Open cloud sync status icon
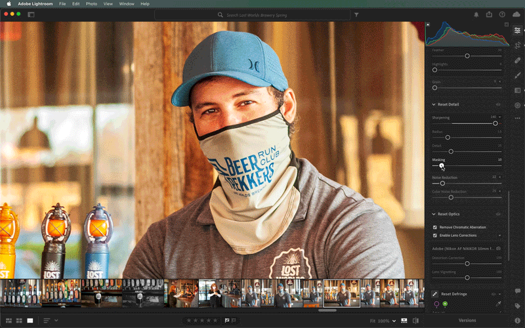 tap(516, 14)
